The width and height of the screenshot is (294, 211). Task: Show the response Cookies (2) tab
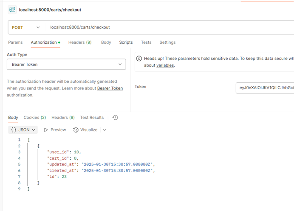pyautogui.click(x=35, y=118)
